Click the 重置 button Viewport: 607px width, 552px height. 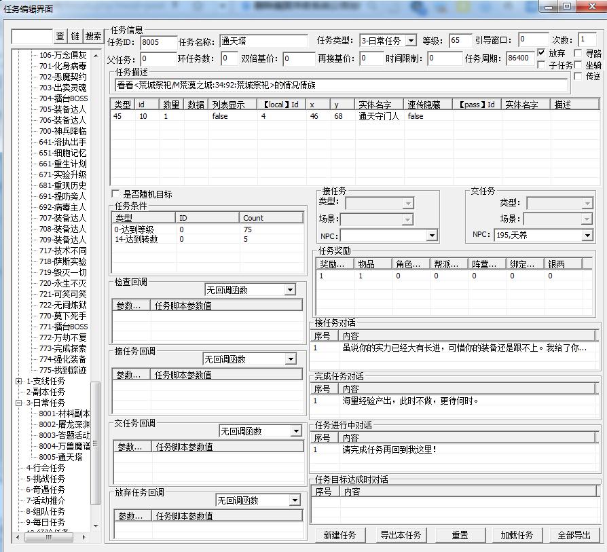(x=460, y=535)
